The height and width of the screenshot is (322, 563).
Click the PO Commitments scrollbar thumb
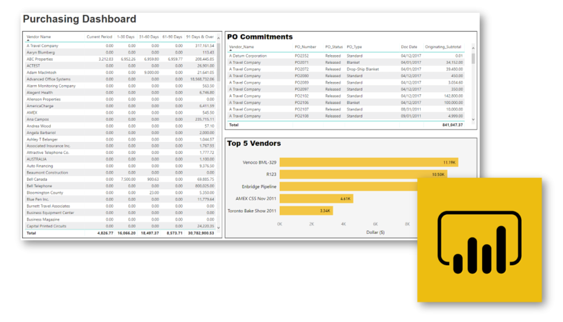click(473, 58)
